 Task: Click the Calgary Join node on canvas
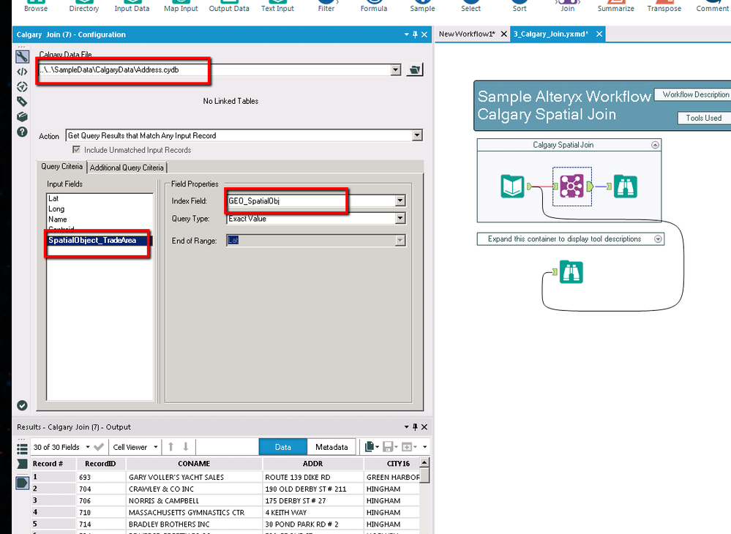point(571,187)
